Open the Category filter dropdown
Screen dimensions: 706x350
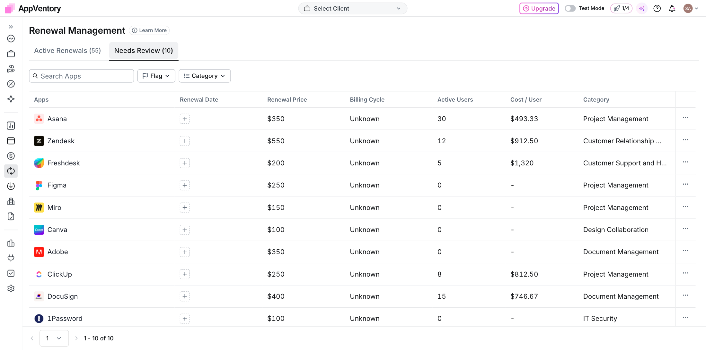[205, 76]
